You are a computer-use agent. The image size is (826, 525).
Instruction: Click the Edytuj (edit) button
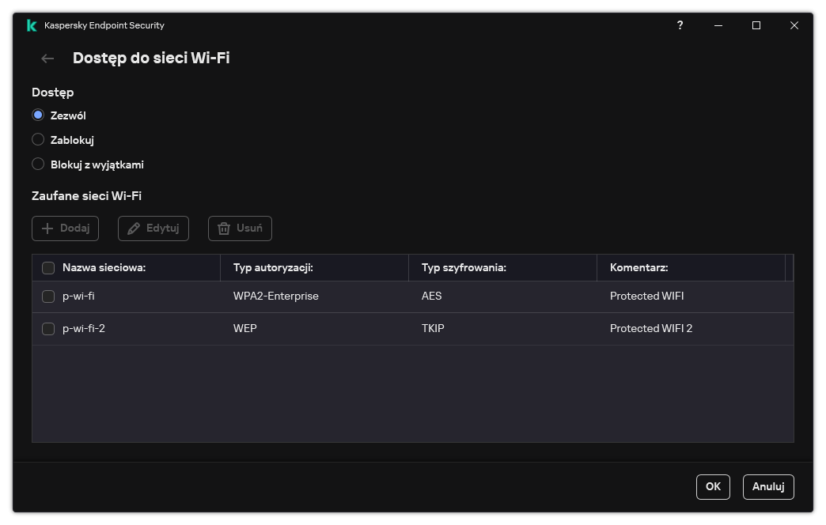[x=153, y=229]
